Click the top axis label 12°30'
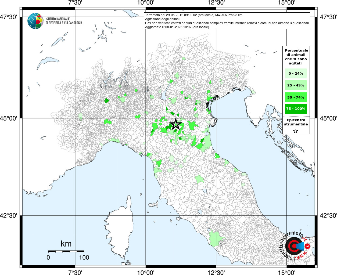 tap(216, 3)
